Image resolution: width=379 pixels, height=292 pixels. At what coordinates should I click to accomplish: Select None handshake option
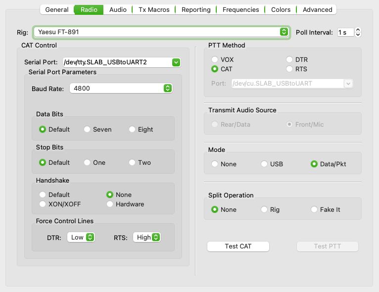[x=119, y=195]
